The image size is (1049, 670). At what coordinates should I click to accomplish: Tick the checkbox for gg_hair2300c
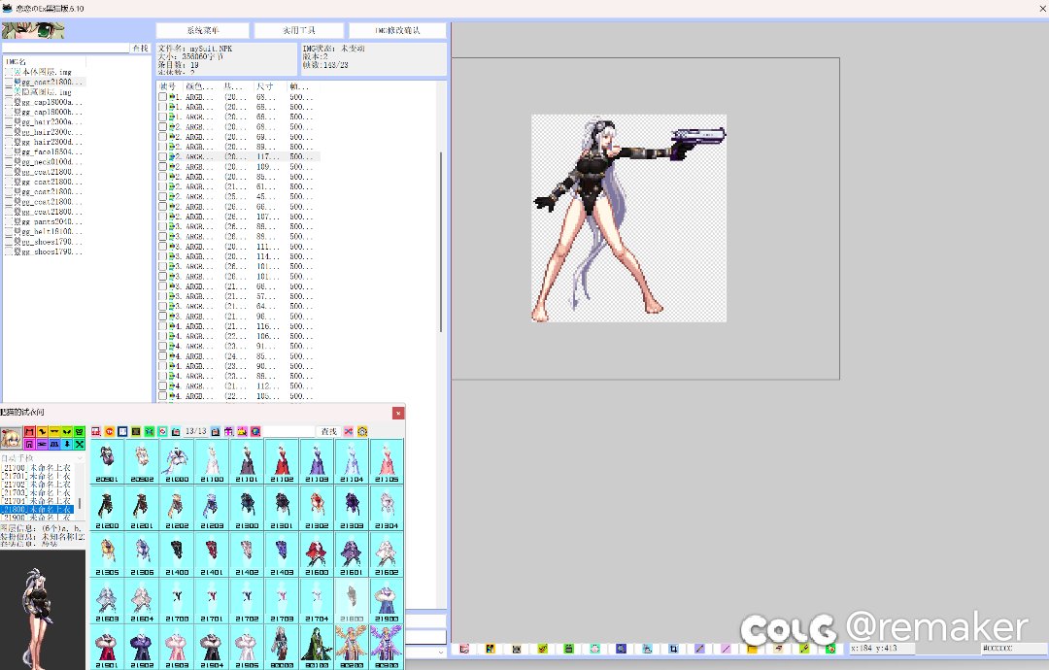point(10,132)
